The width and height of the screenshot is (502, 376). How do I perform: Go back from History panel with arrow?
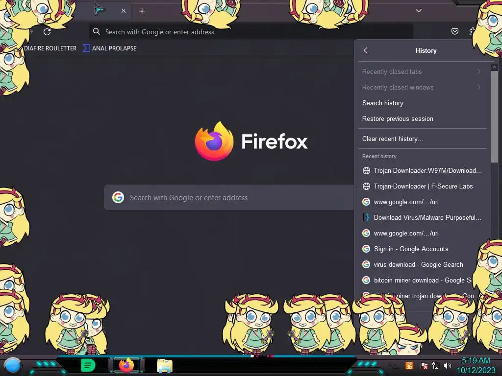pyautogui.click(x=365, y=50)
